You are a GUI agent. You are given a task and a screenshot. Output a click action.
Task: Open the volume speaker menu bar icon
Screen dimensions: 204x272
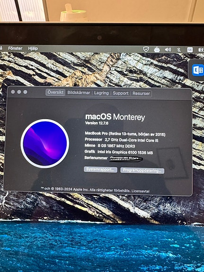pos(168,50)
